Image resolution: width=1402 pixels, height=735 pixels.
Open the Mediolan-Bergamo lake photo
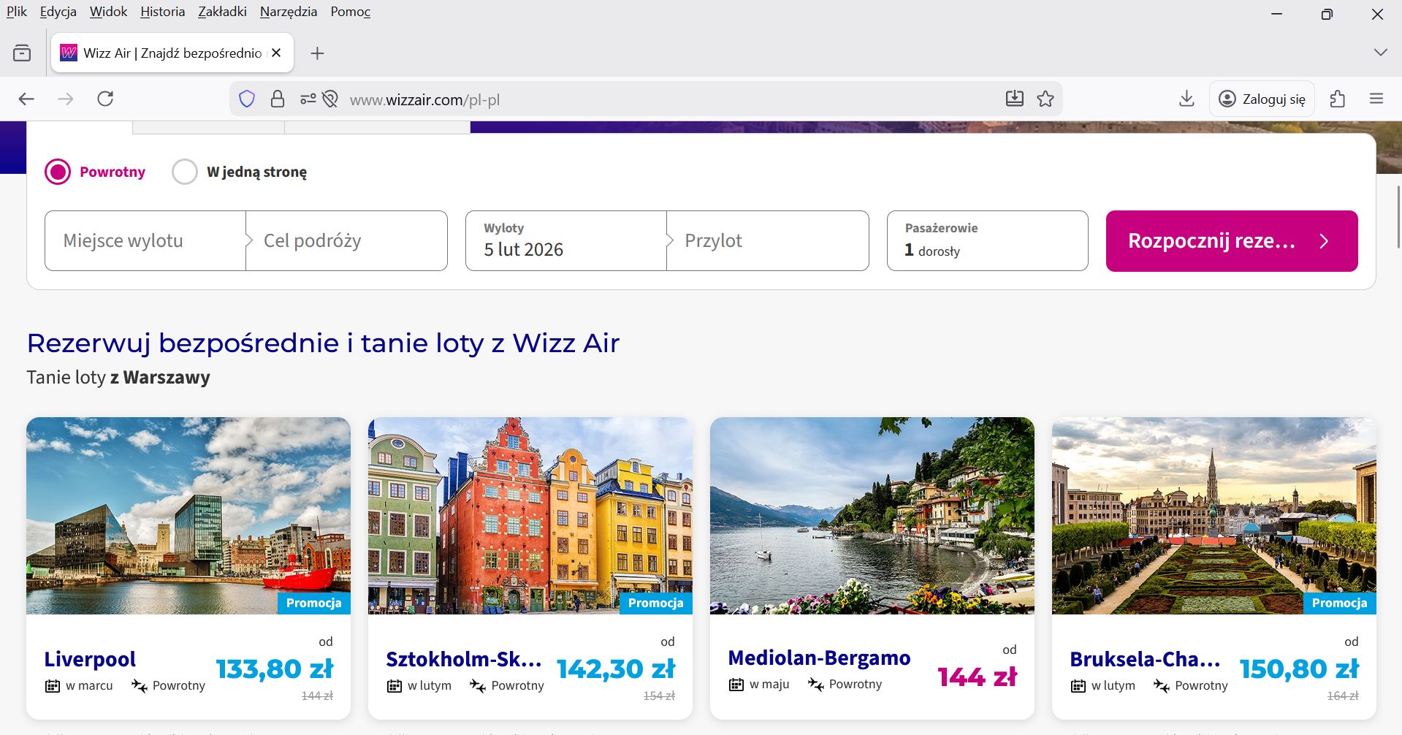coord(872,516)
